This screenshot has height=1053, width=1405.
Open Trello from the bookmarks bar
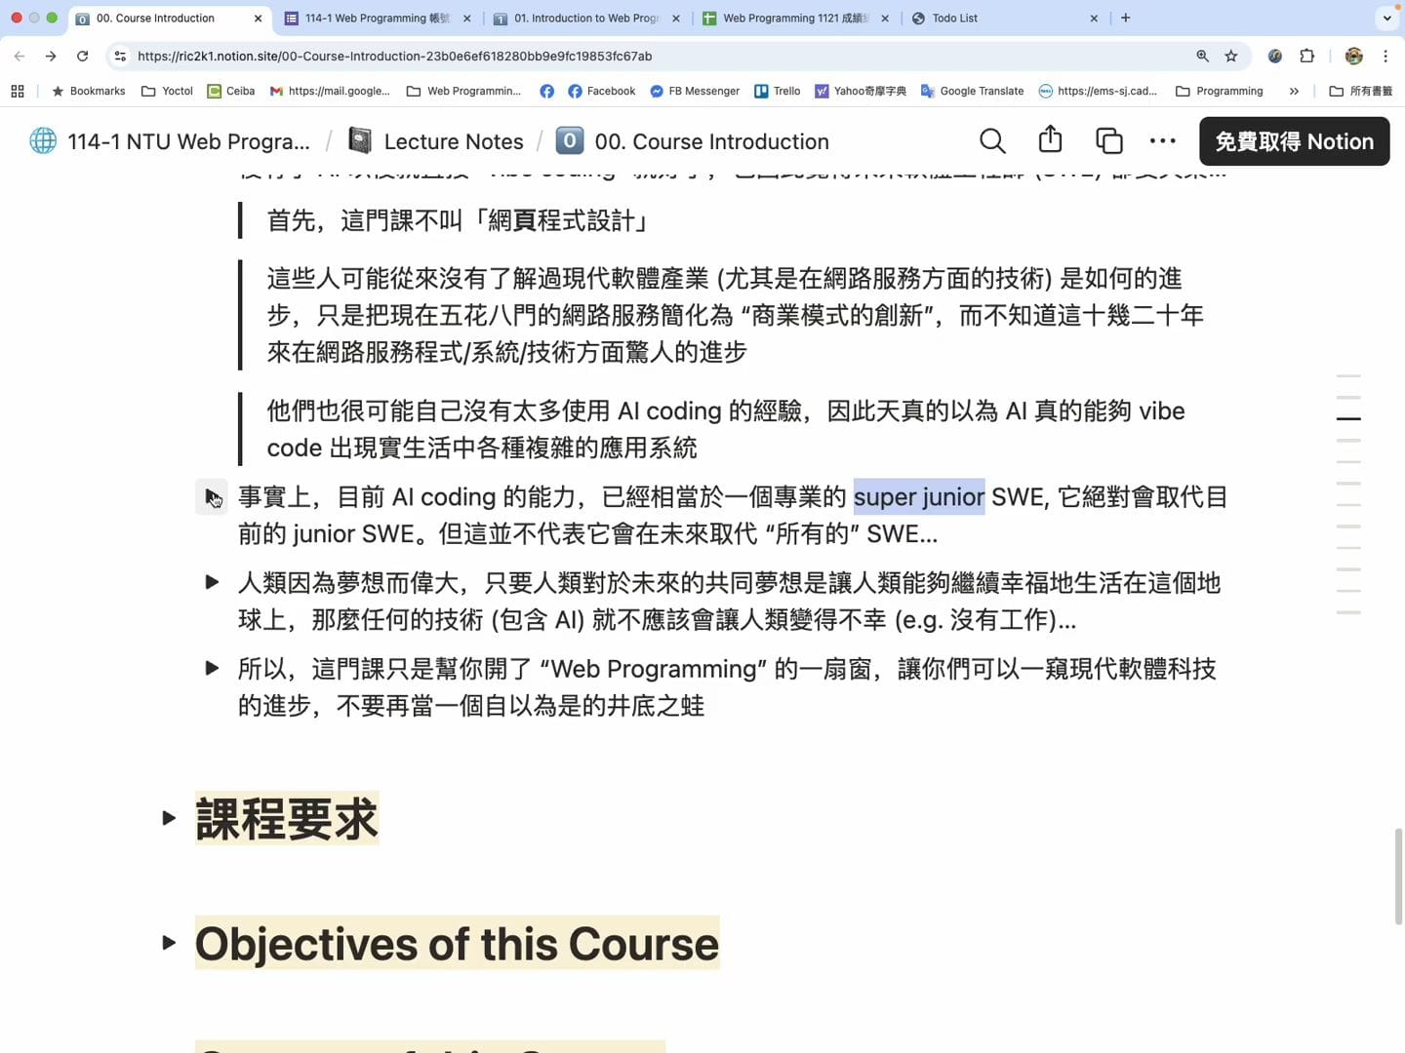(x=778, y=91)
